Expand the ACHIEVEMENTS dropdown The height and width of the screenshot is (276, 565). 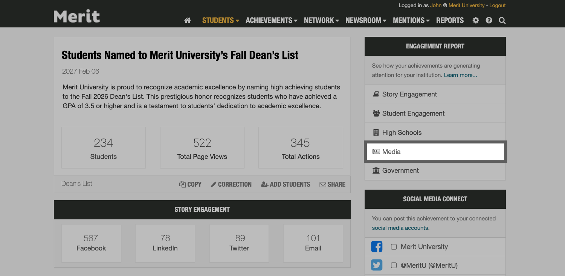click(269, 20)
